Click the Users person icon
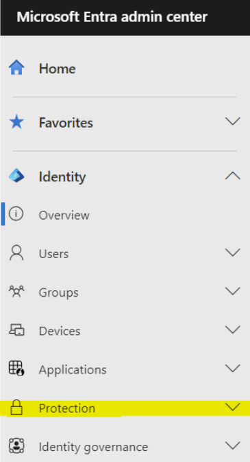 pyautogui.click(x=16, y=253)
